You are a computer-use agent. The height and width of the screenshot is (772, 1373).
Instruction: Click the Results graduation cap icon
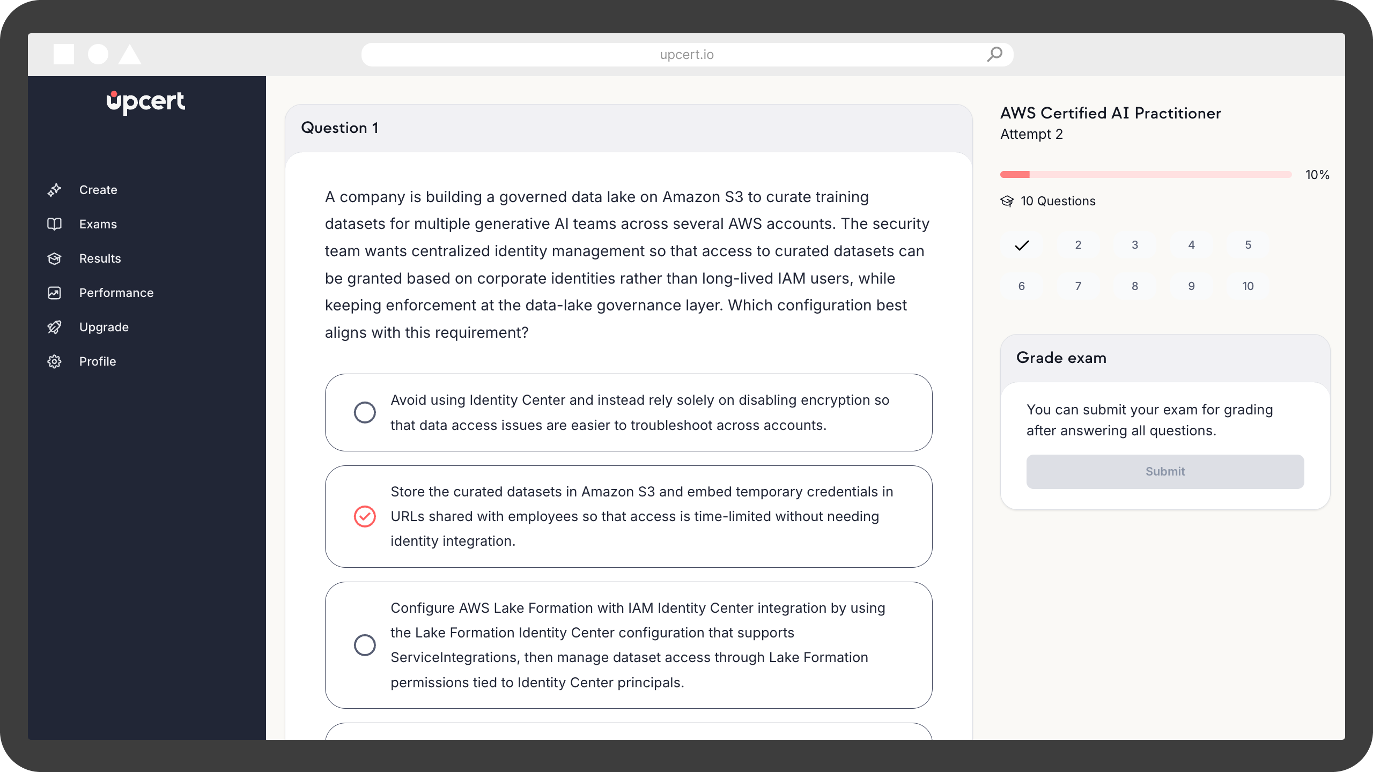pos(55,258)
